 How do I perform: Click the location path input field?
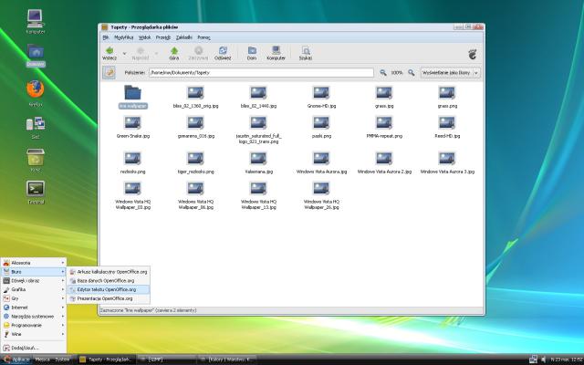[261, 73]
